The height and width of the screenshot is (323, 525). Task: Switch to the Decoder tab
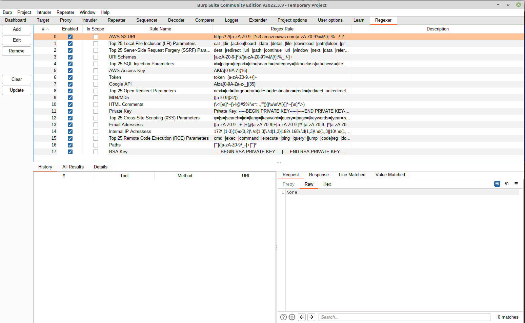click(176, 20)
